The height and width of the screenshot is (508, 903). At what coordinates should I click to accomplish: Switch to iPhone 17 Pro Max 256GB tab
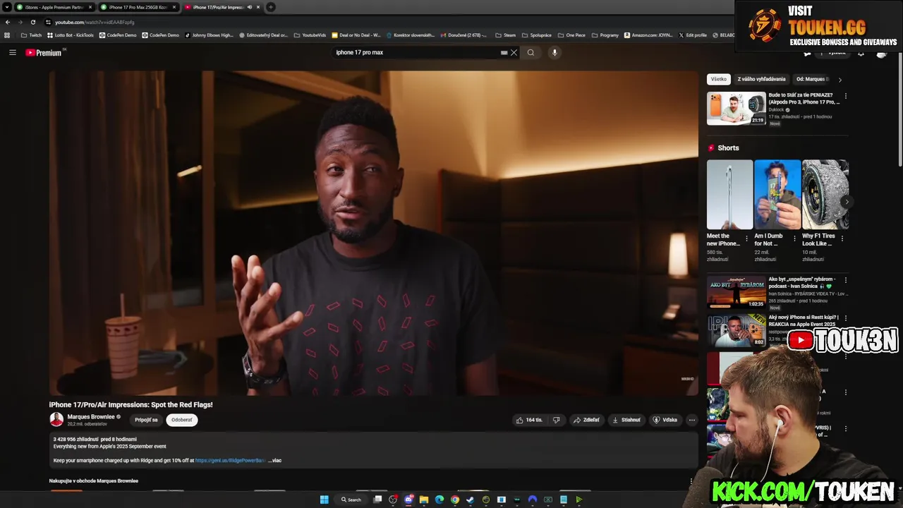point(138,7)
